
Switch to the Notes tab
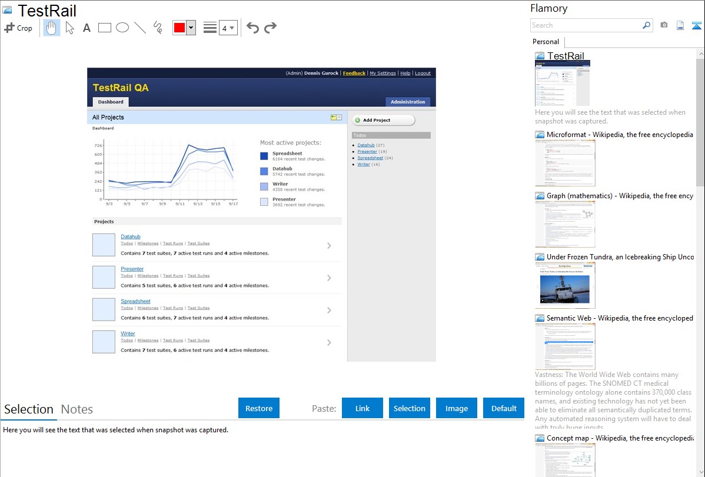[77, 409]
